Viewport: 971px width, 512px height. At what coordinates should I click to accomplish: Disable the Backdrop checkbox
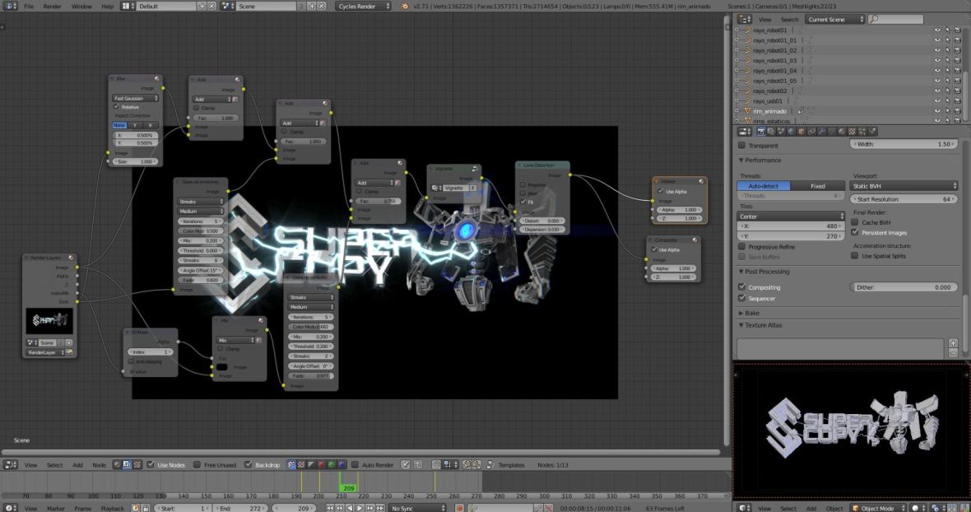tap(249, 465)
